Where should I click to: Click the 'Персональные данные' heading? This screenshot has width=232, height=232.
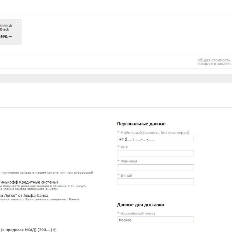(141, 124)
